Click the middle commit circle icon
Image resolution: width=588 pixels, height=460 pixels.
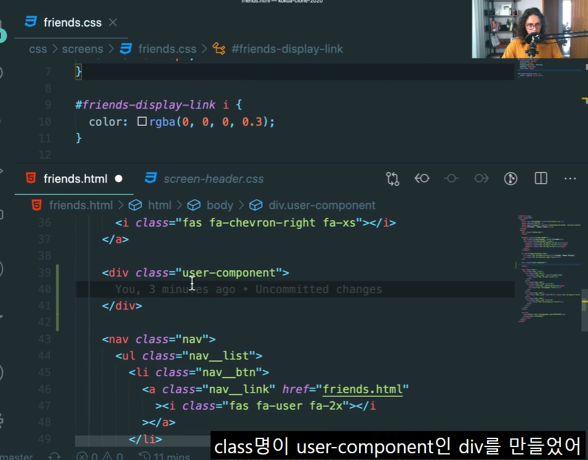pyautogui.click(x=451, y=178)
